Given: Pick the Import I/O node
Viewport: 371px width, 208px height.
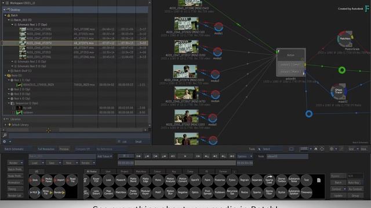Looking at the screenshot, I should [59, 180].
